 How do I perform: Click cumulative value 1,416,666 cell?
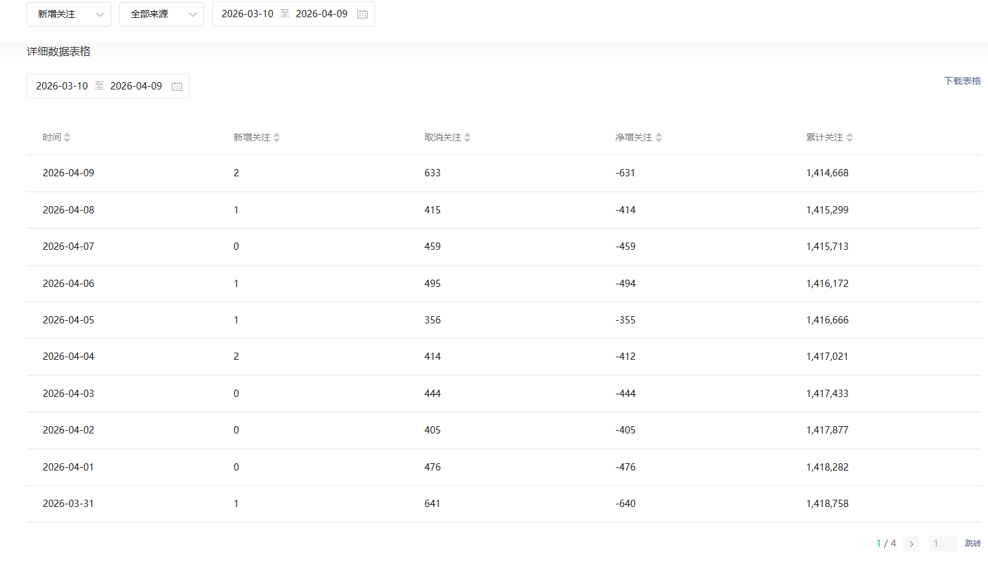[827, 320]
